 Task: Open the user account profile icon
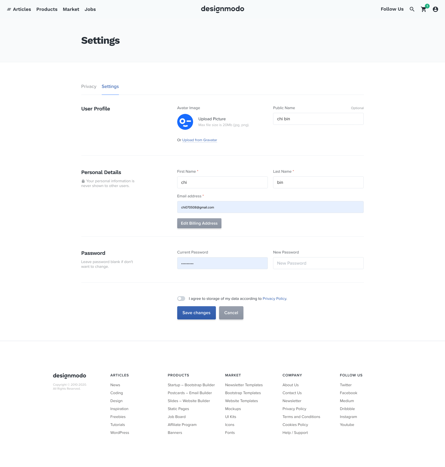(435, 9)
